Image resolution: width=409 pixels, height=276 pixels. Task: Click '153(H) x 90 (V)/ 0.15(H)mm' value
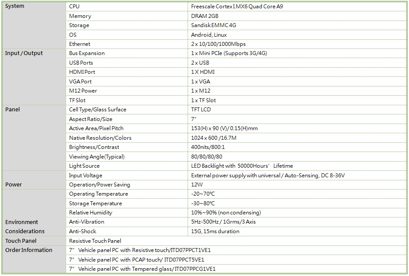224,128
